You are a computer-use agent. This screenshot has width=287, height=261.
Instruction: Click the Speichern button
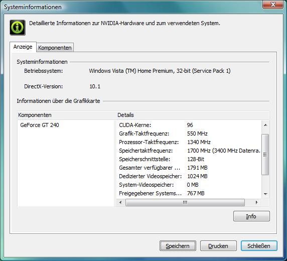click(178, 246)
